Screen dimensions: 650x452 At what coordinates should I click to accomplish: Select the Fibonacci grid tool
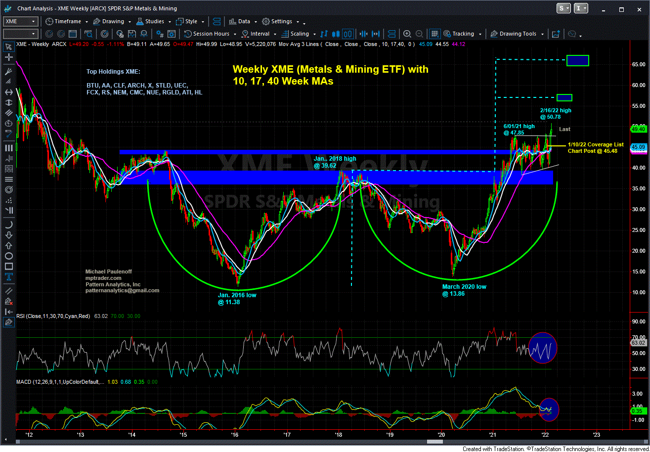(x=9, y=169)
